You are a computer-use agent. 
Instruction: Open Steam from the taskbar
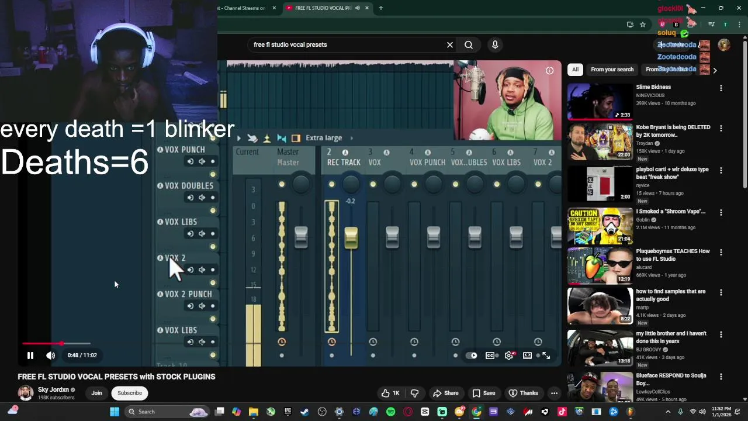[304, 412]
